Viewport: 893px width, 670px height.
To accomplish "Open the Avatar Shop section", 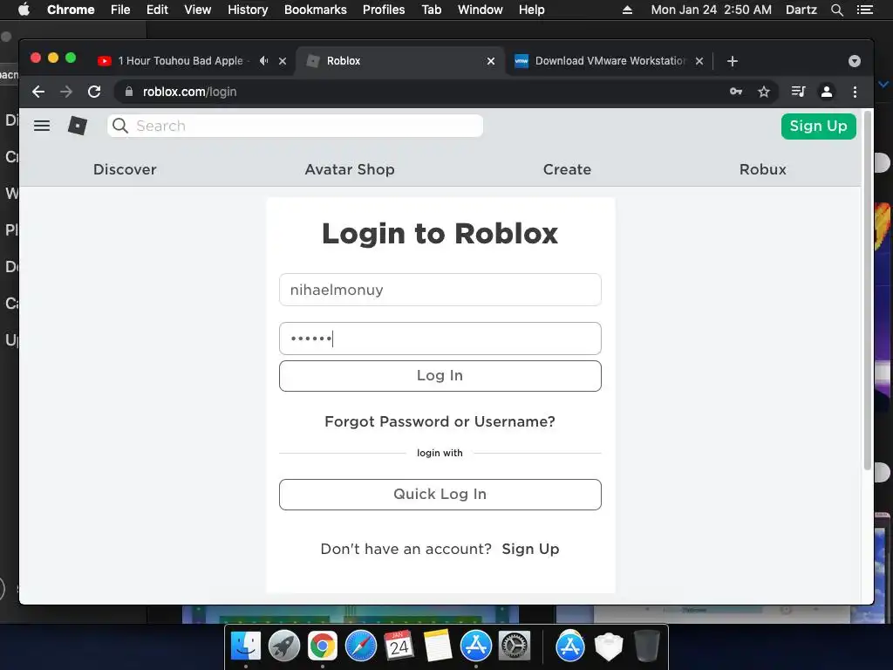I will [x=350, y=169].
